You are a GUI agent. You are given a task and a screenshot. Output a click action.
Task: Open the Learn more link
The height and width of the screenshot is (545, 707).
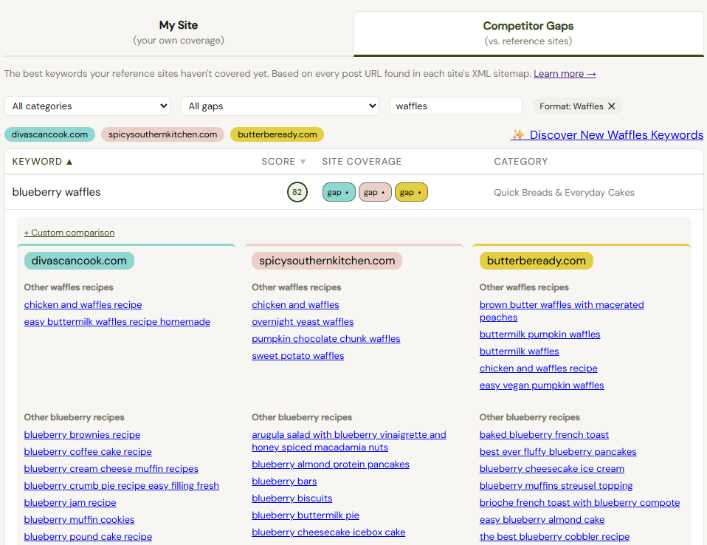coord(565,74)
